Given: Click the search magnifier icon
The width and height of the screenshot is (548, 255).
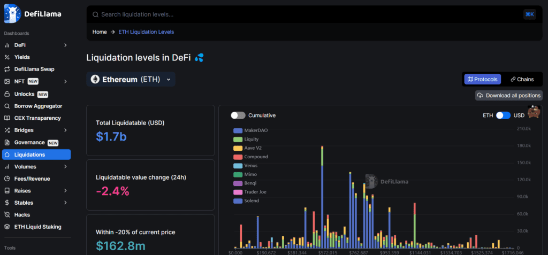Looking at the screenshot, I should pyautogui.click(x=95, y=14).
